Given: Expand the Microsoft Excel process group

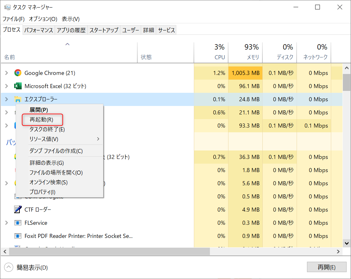Looking at the screenshot, I should (6, 86).
